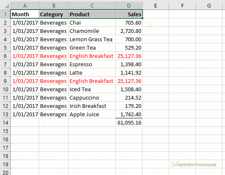Image resolution: width=225 pixels, height=175 pixels.
Task: Click the Sales header cell
Action: pos(129,14)
